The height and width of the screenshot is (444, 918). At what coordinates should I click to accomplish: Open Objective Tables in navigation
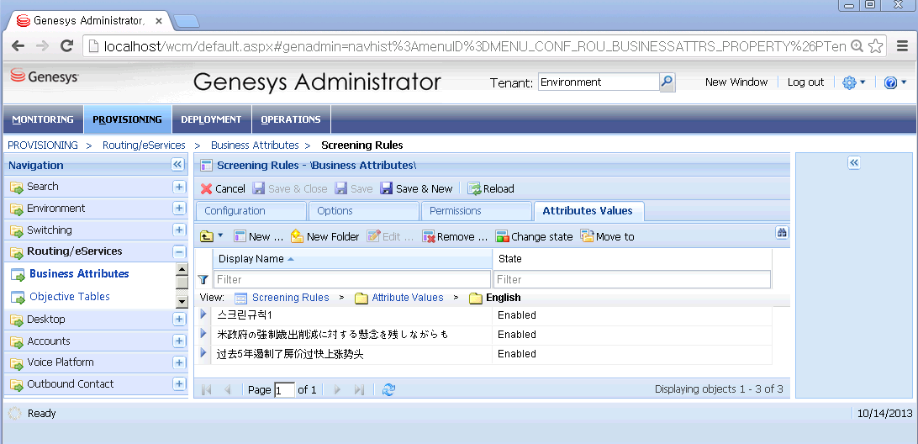(69, 297)
